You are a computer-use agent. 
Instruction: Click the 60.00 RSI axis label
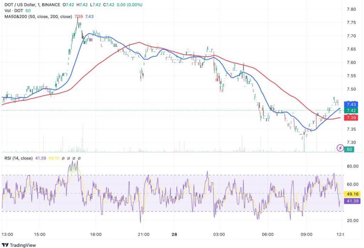[x=352, y=184]
